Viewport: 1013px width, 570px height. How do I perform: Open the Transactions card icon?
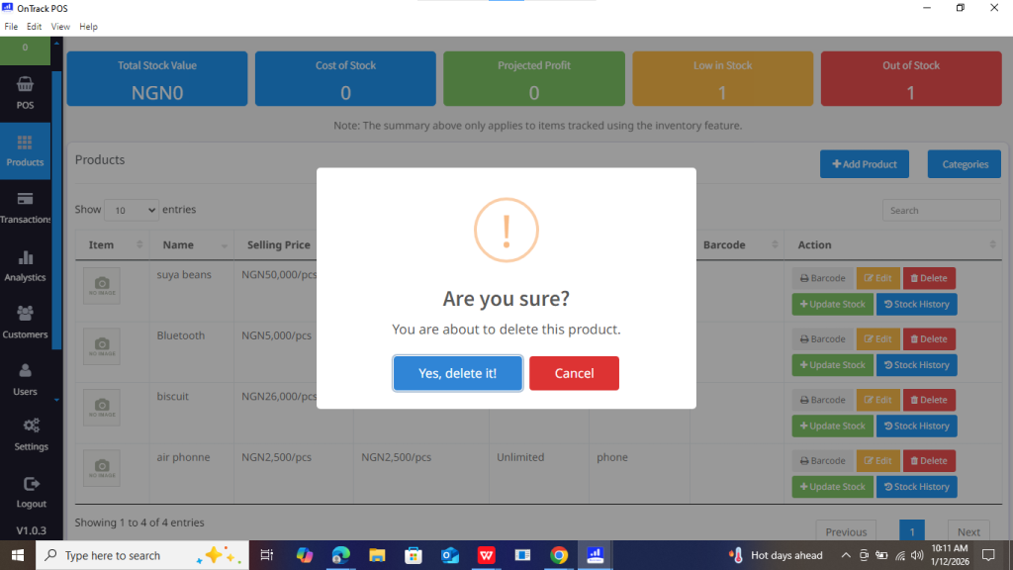click(x=25, y=200)
